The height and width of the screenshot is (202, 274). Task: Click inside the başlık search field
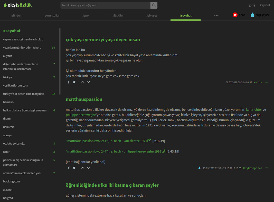pyautogui.click(x=103, y=5)
